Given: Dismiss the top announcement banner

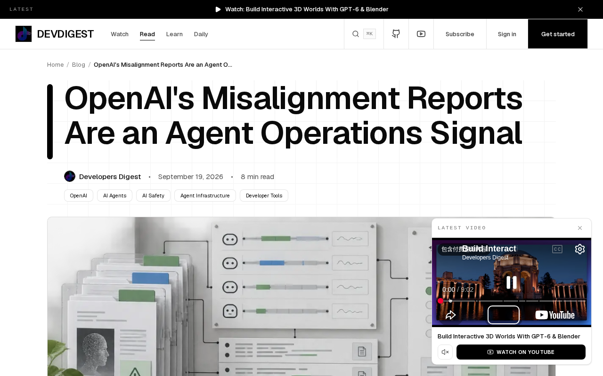Looking at the screenshot, I should tap(580, 9).
